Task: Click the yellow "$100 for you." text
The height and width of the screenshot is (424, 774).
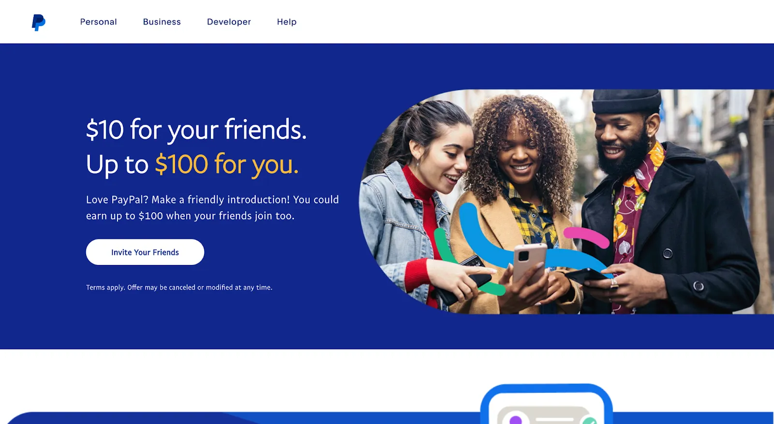Action: click(227, 164)
